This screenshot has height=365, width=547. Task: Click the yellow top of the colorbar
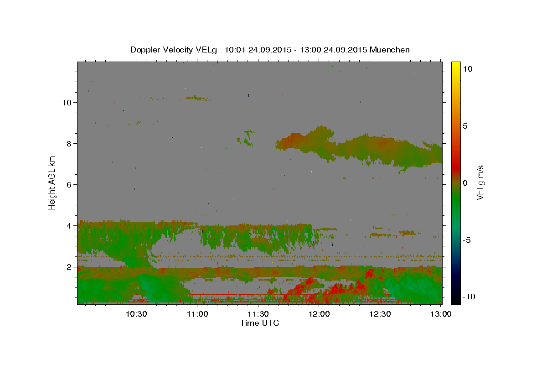[456, 65]
